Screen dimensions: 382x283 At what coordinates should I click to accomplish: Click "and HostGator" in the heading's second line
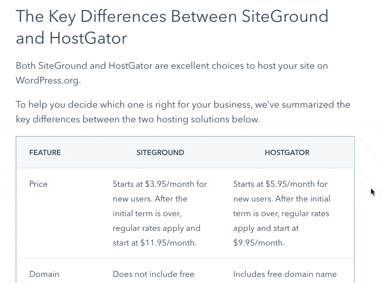click(x=72, y=38)
